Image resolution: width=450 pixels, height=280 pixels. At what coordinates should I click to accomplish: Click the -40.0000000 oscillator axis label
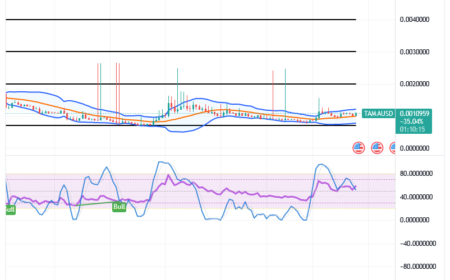(418, 244)
